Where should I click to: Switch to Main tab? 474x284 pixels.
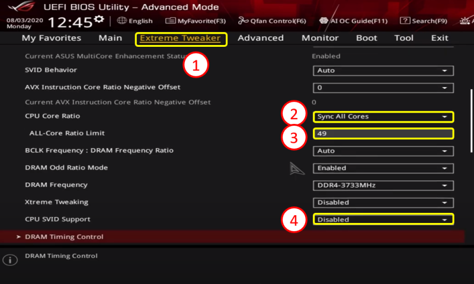pos(110,38)
